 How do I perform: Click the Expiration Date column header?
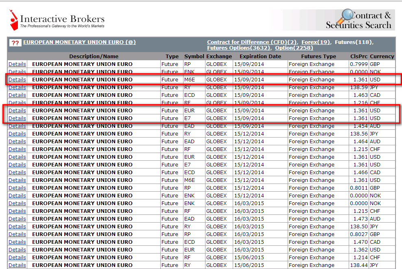(x=260, y=57)
